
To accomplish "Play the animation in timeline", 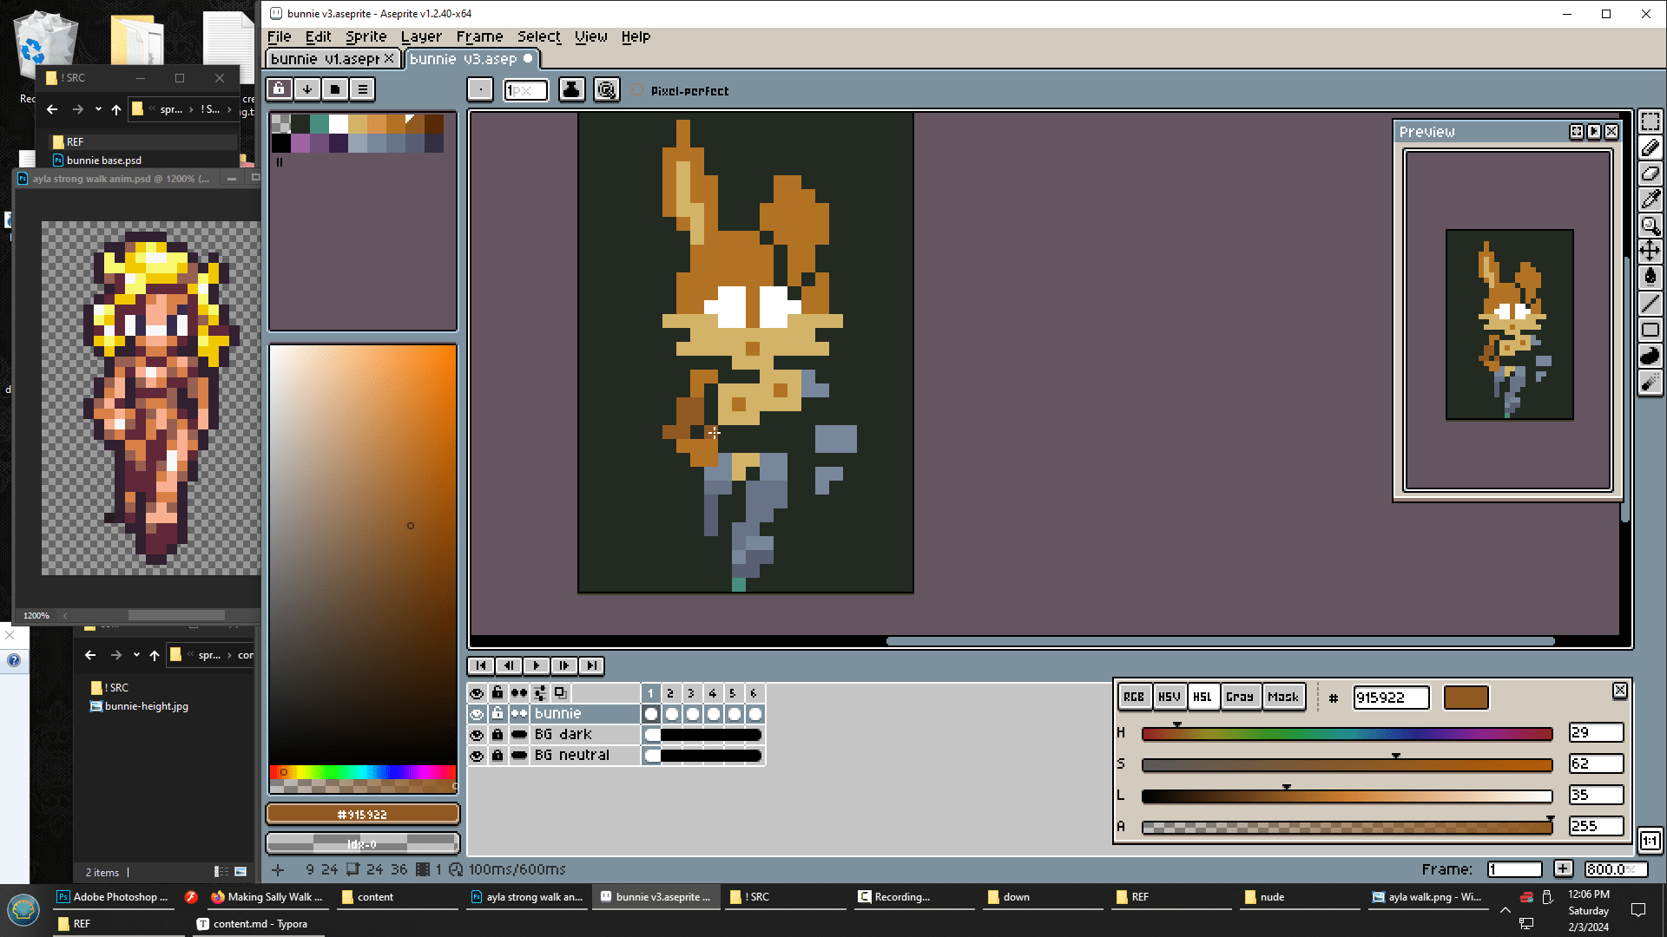I will [x=537, y=665].
